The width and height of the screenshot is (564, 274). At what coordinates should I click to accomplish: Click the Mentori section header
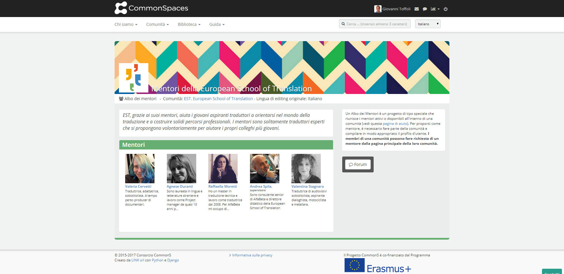(x=226, y=145)
